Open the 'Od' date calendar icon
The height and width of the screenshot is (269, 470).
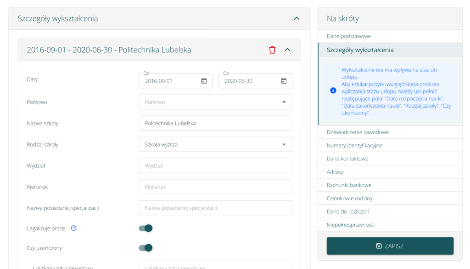pyautogui.click(x=204, y=81)
